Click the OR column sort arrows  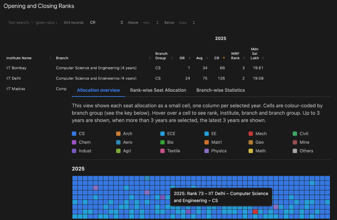click(x=189, y=58)
